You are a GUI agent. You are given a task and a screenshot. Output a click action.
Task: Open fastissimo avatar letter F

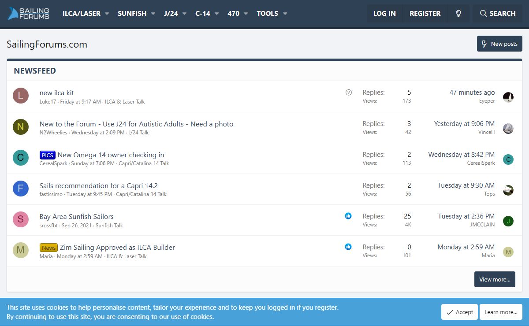(x=21, y=189)
